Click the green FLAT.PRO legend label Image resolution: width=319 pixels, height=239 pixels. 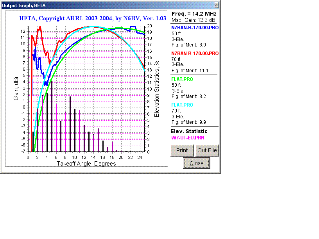tap(182, 79)
